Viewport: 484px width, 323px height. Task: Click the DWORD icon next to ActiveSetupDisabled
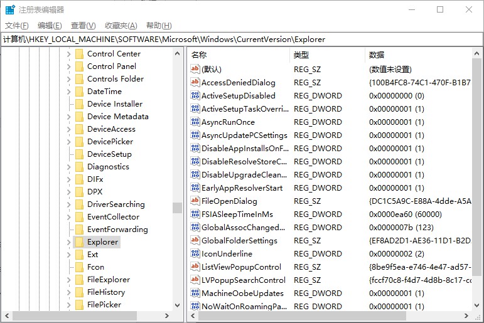pyautogui.click(x=195, y=96)
